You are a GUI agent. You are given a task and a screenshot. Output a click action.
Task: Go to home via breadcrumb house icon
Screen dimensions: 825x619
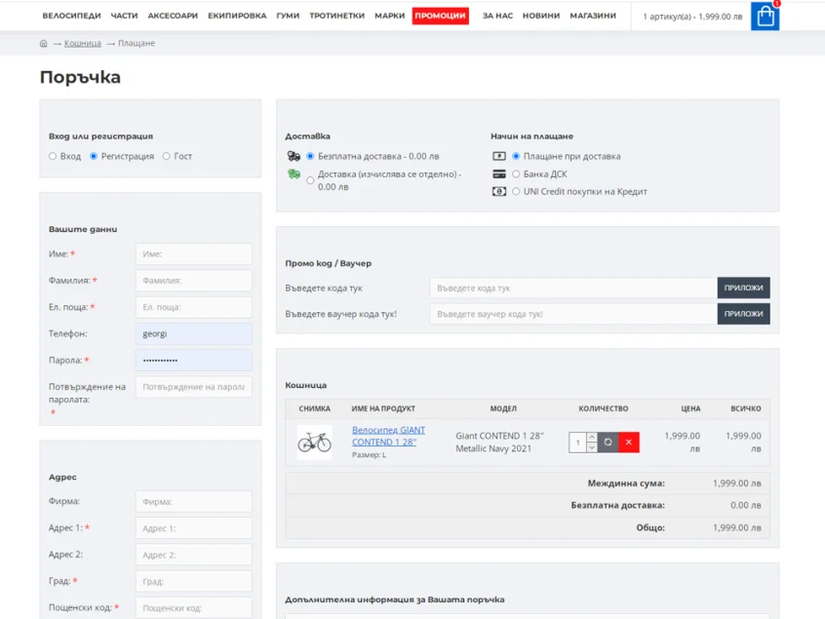43,43
